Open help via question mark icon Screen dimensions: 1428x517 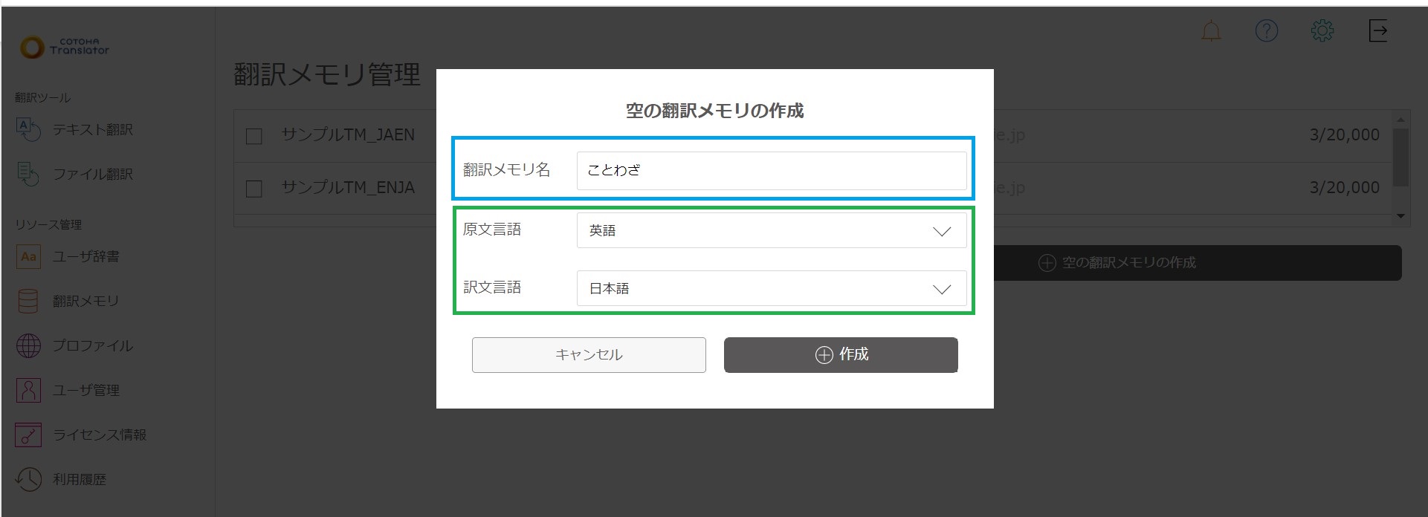pos(1266,30)
